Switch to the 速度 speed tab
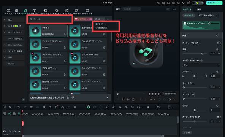The height and width of the screenshot is (137, 225). [x=199, y=10]
